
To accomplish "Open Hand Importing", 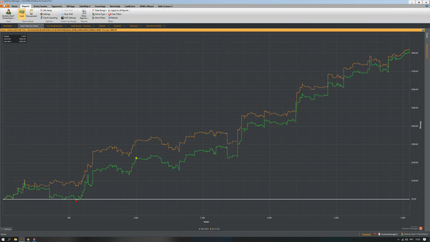I will (49, 18).
